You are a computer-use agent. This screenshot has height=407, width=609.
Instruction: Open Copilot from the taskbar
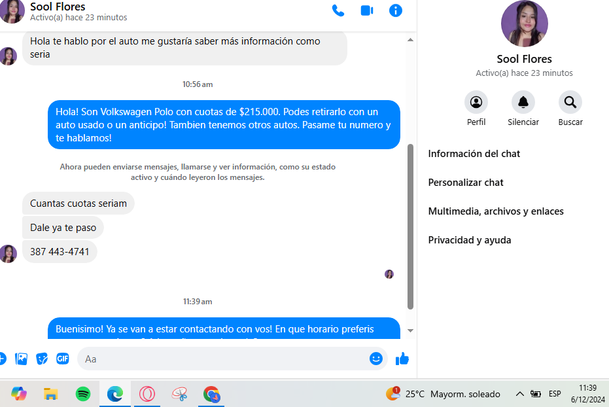(18, 394)
